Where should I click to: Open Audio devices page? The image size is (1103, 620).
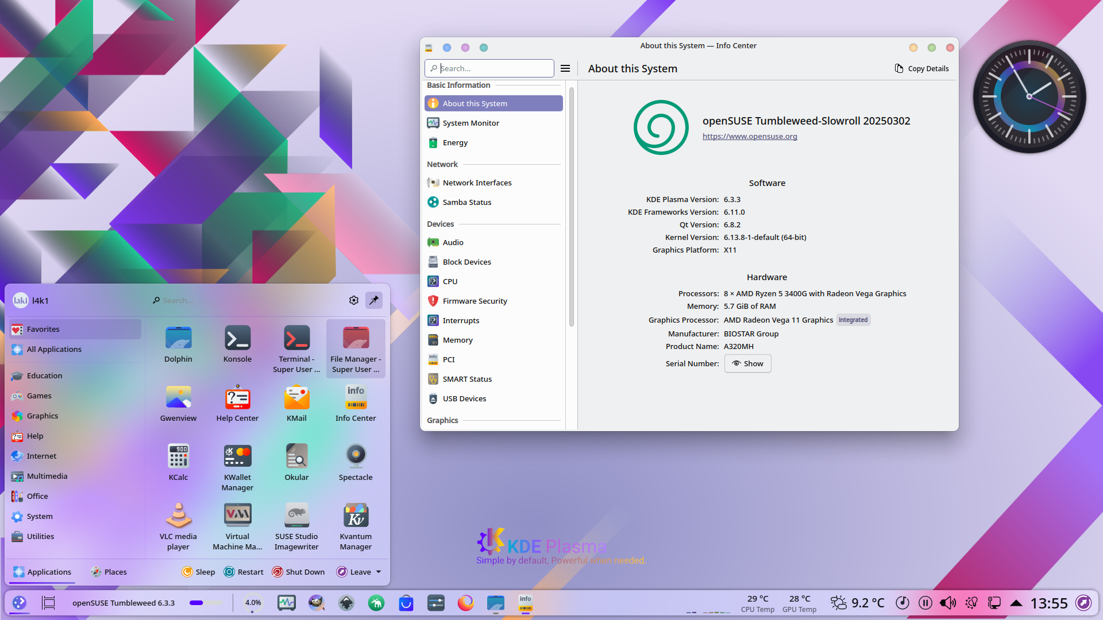(x=493, y=242)
